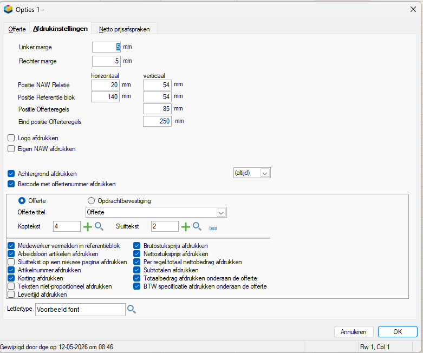
Task: Click 'Rw 1, Col 1' status text
Action: (x=375, y=347)
